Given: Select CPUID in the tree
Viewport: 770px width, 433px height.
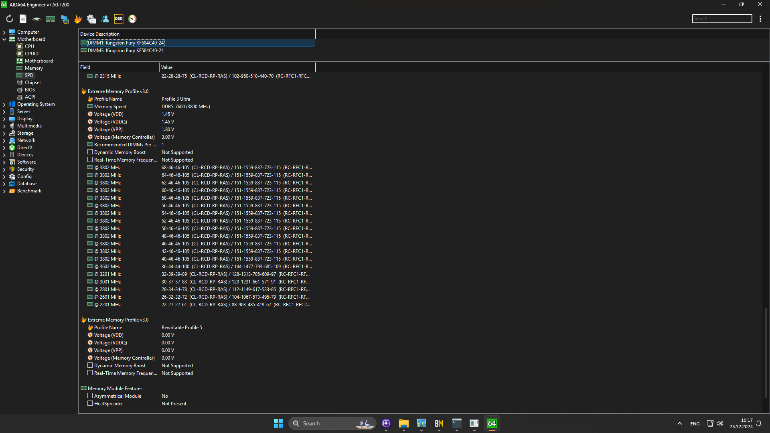Looking at the screenshot, I should (32, 54).
